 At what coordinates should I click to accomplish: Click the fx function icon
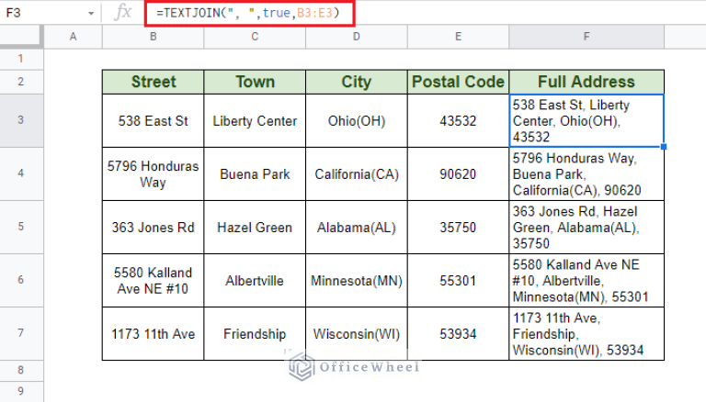tap(123, 13)
